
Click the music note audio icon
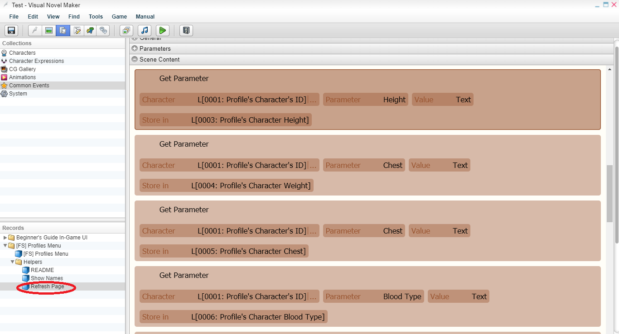coord(145,30)
